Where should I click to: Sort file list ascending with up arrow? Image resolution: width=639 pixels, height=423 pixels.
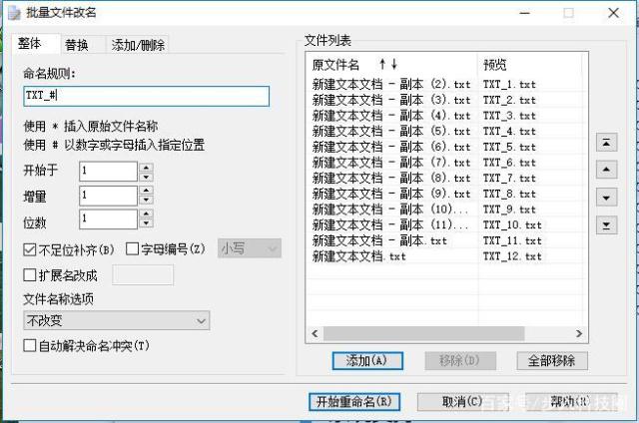(x=382, y=64)
